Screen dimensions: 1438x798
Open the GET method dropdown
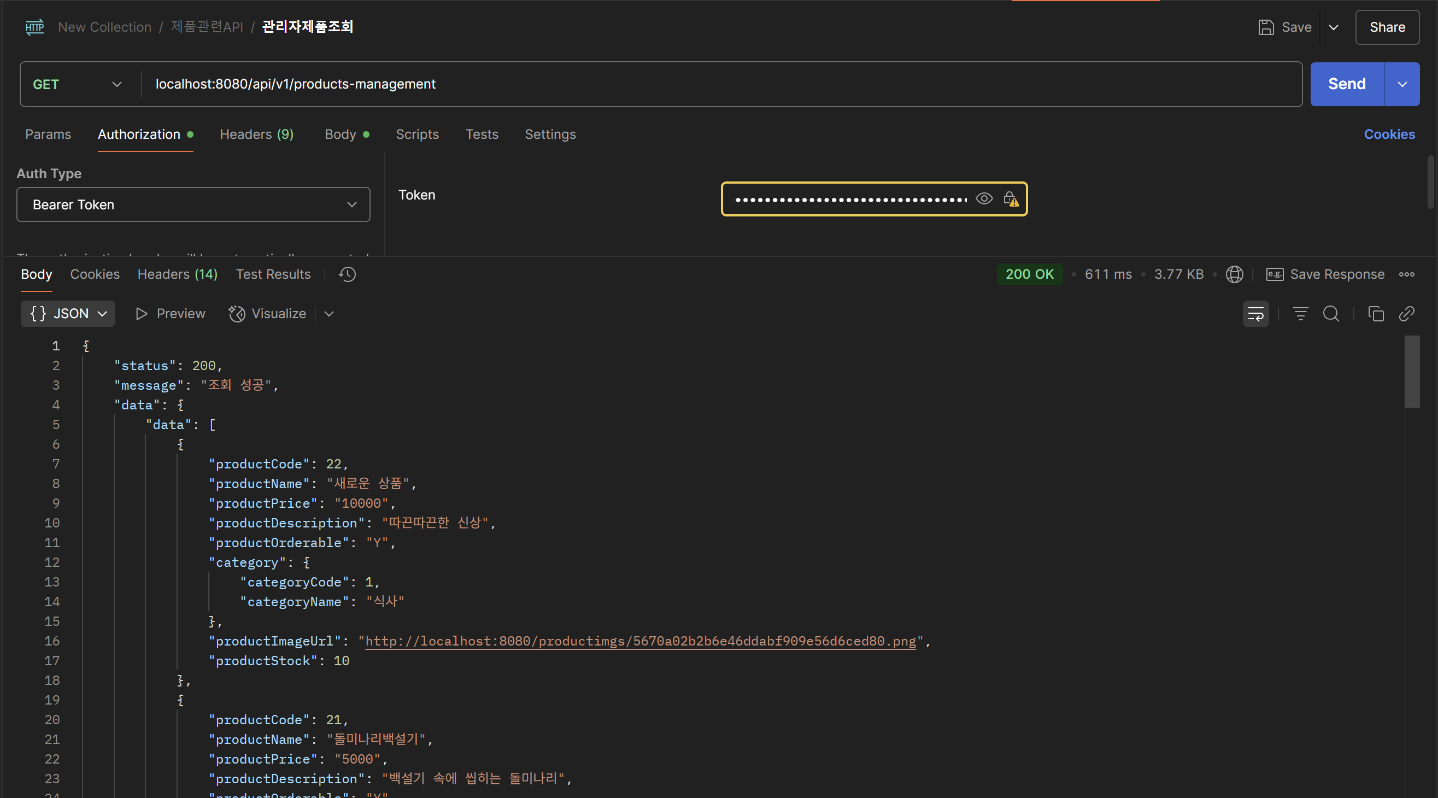(78, 84)
